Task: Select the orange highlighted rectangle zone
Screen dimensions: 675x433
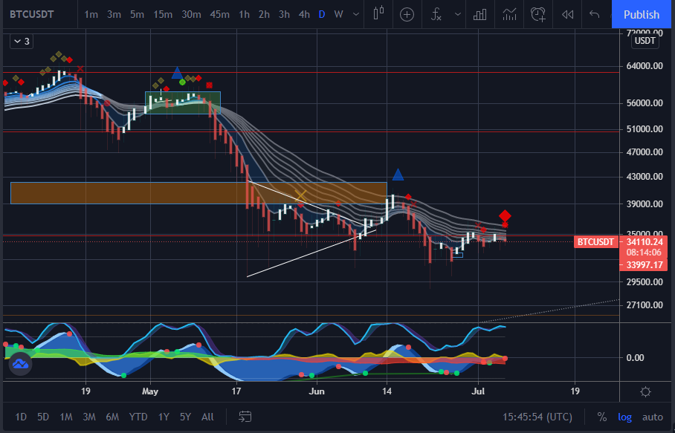Action: 198,193
